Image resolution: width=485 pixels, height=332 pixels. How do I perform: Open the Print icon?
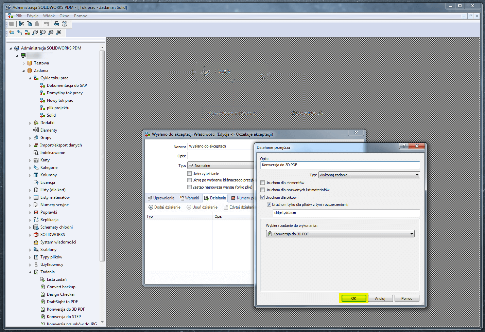pos(56,24)
